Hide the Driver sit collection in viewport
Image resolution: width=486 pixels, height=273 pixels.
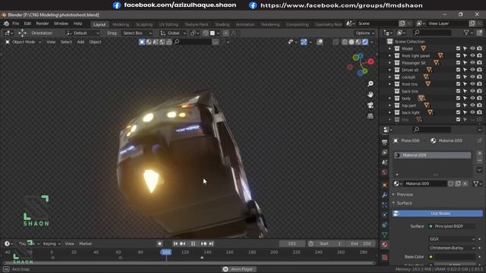click(472, 70)
